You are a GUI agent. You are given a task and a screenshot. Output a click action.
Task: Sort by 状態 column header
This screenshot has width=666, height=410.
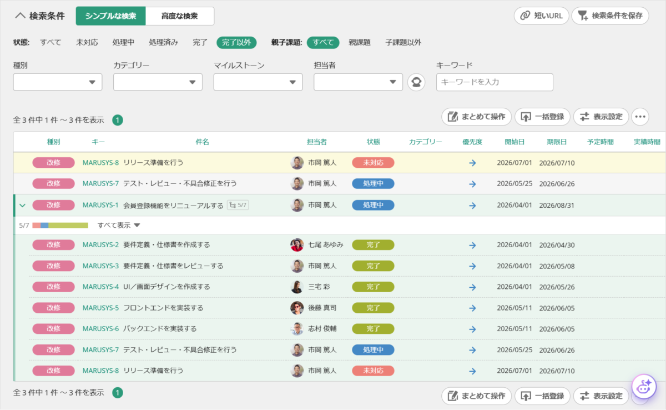[374, 142]
